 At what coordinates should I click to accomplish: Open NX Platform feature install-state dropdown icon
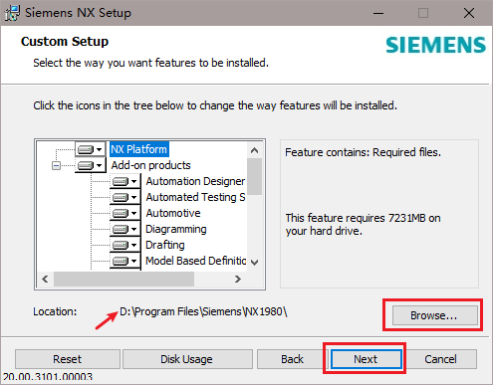click(x=91, y=149)
